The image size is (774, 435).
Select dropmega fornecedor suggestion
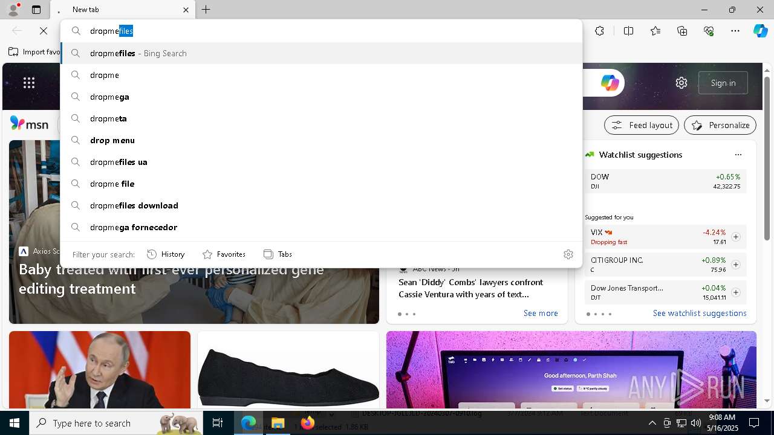coord(321,227)
